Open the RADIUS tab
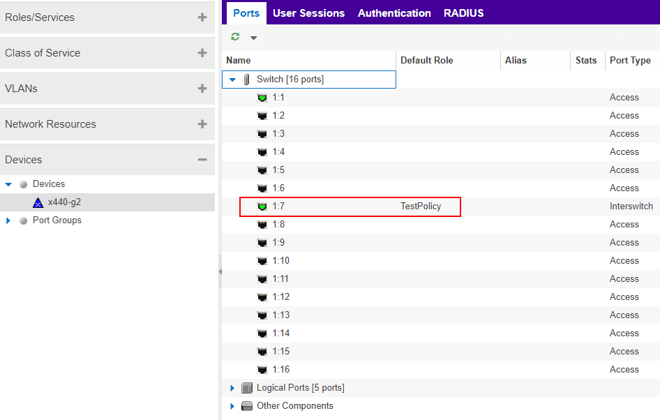Screen dimensions: 660x420 [x=463, y=13]
